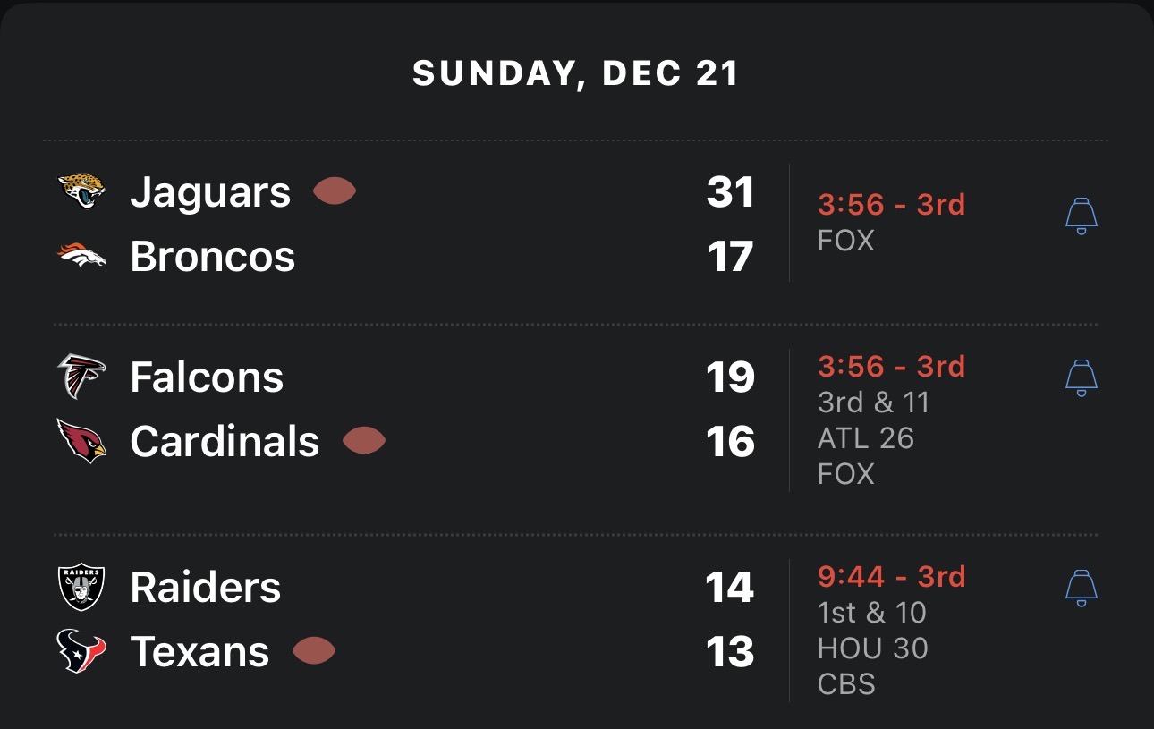Toggle alerts bell for Raiders-Texans game
Screen dimensions: 1154x729
click(x=1082, y=588)
